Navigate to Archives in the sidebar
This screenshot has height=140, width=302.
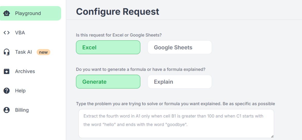point(25,71)
